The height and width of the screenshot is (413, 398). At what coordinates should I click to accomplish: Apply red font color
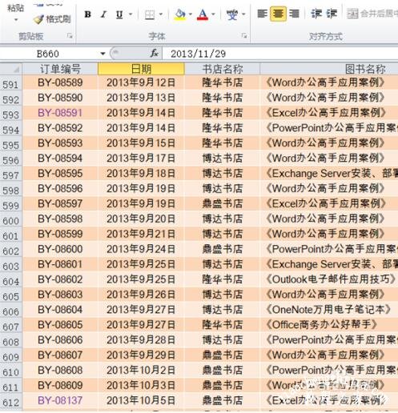coord(203,14)
